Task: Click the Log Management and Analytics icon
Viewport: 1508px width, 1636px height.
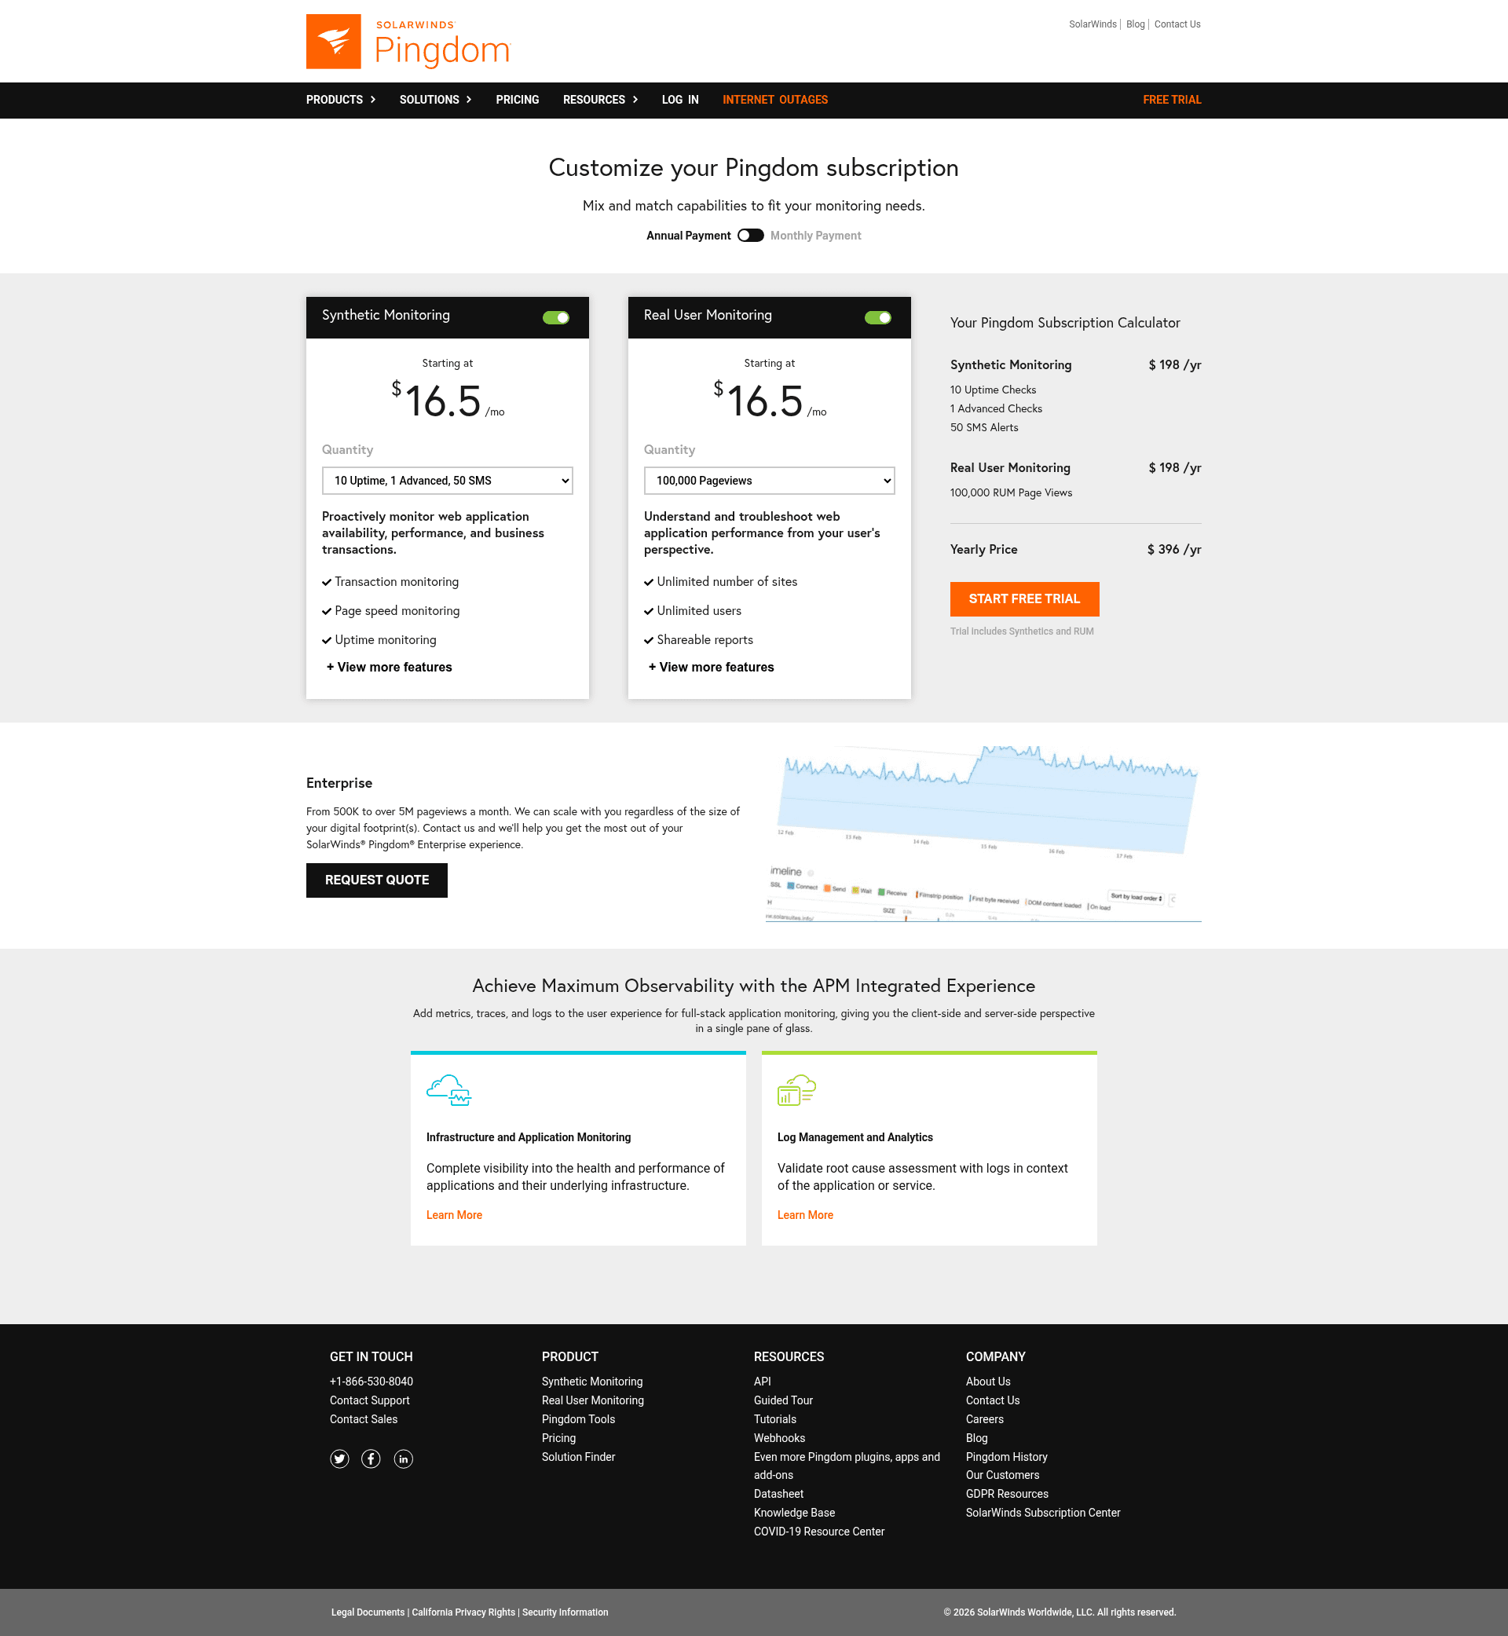Action: 796,1090
